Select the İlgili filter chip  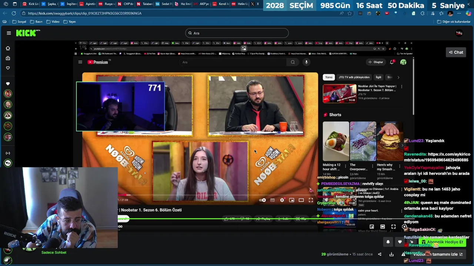pos(378,77)
